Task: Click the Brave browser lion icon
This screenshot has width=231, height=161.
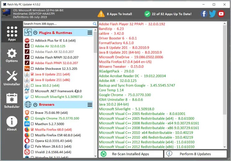Action: coord(27,113)
